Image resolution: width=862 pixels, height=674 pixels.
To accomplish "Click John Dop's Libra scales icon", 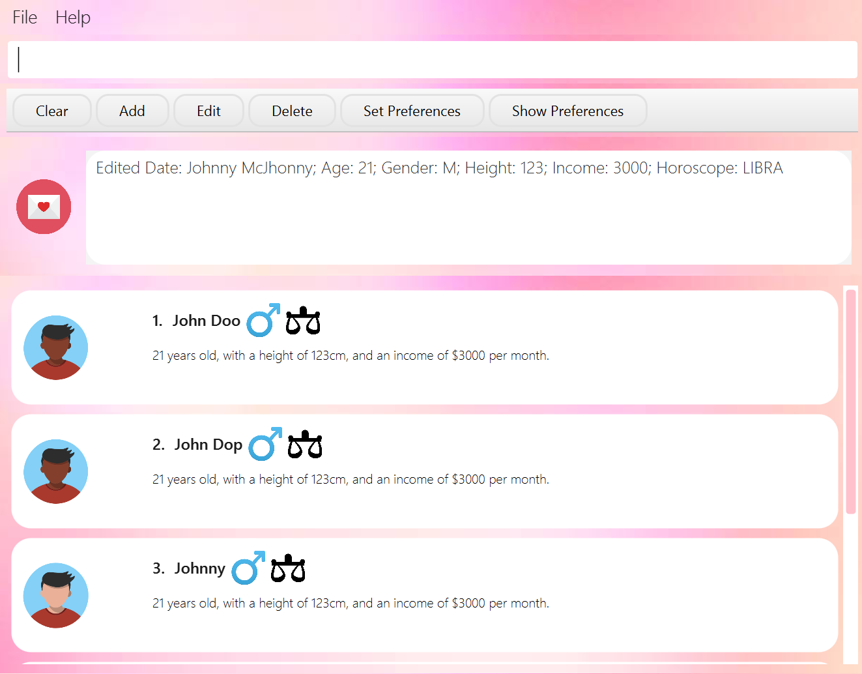I will coord(305,444).
